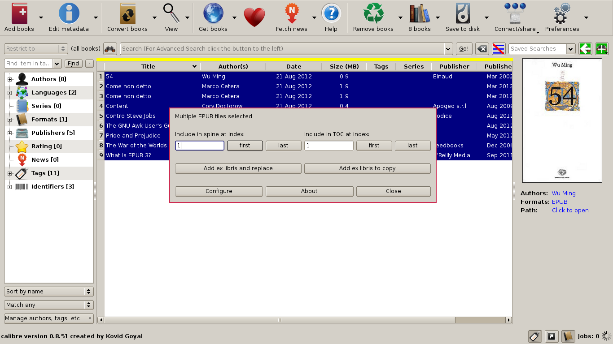
Task: Click the green arrow icon beside Saved Searches
Action: [585, 49]
